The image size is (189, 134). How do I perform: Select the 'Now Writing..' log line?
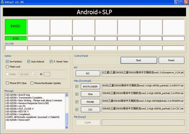coord(34,100)
